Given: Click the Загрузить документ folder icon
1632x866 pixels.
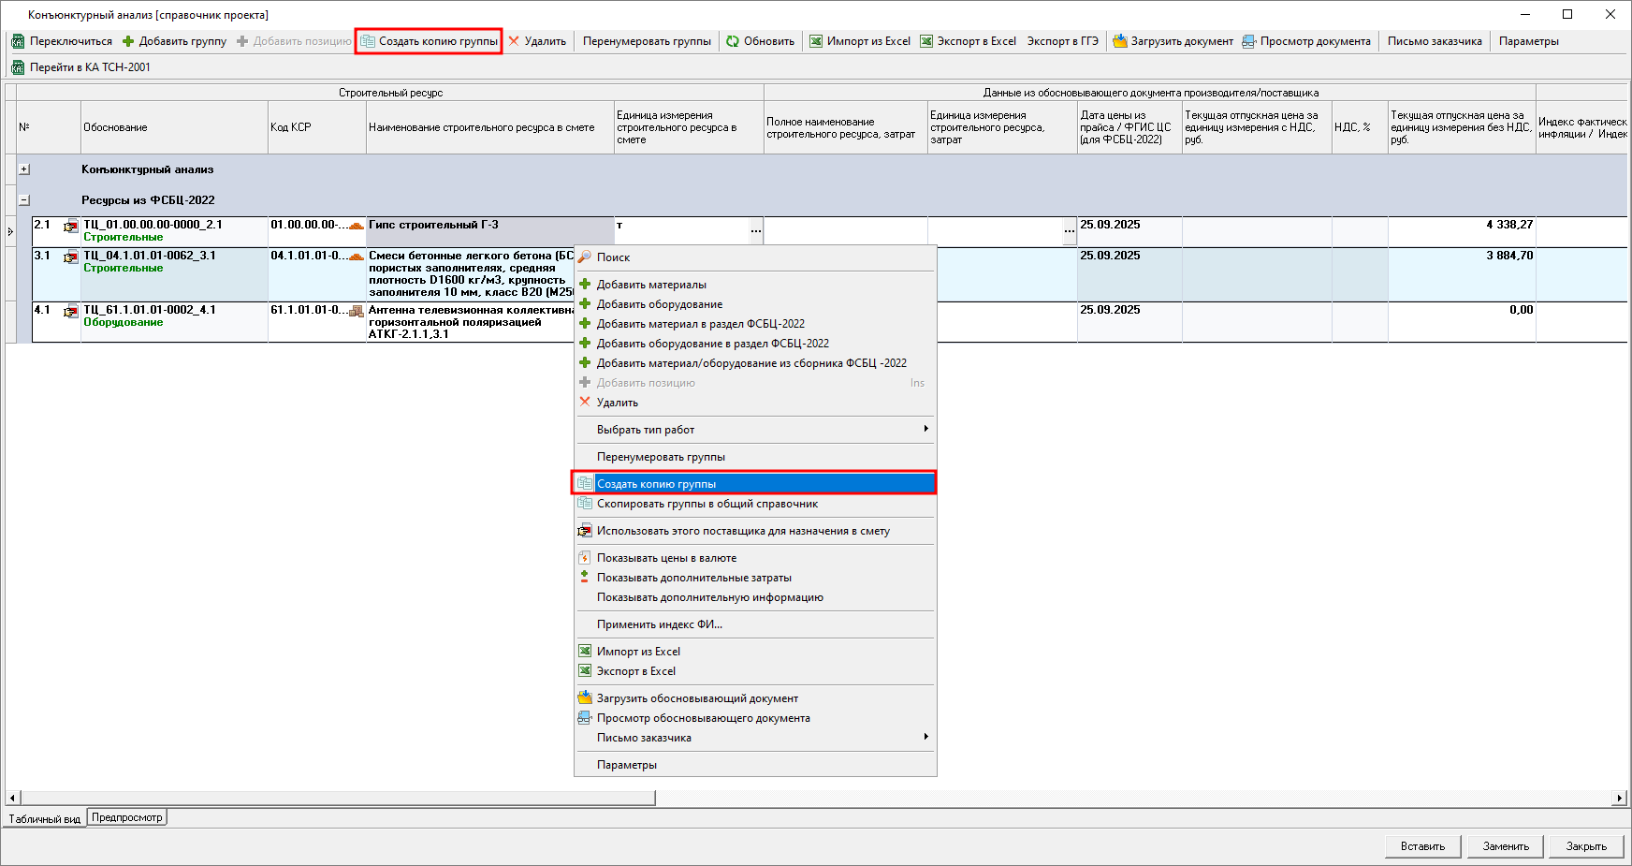Looking at the screenshot, I should point(1120,41).
